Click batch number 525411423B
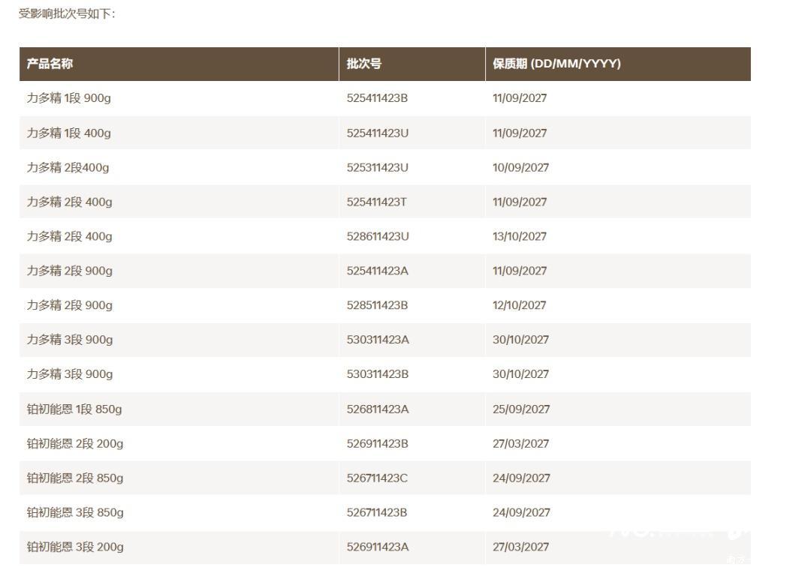Image resolution: width=811 pixels, height=567 pixels. (x=377, y=98)
